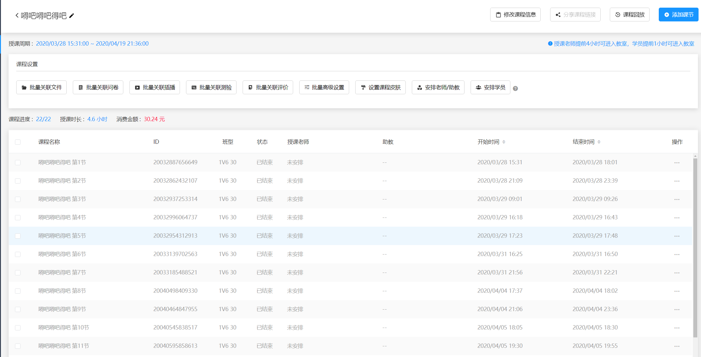The width and height of the screenshot is (701, 357).
Task: Tick the checkbox for 第3节
Action: pos(18,199)
